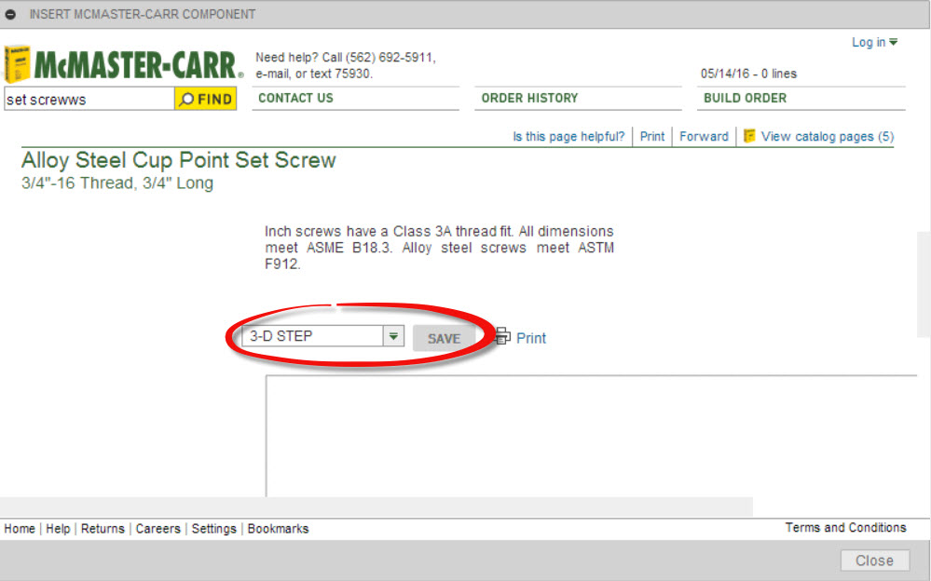This screenshot has width=931, height=581.
Task: Click the yellow FIND search button
Action: 205,99
